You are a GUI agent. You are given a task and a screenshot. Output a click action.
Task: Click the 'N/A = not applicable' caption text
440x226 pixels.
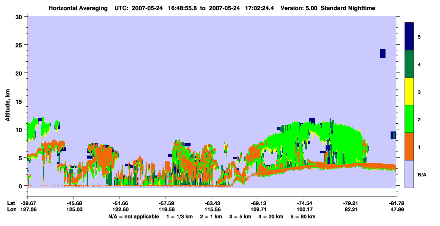point(133,217)
